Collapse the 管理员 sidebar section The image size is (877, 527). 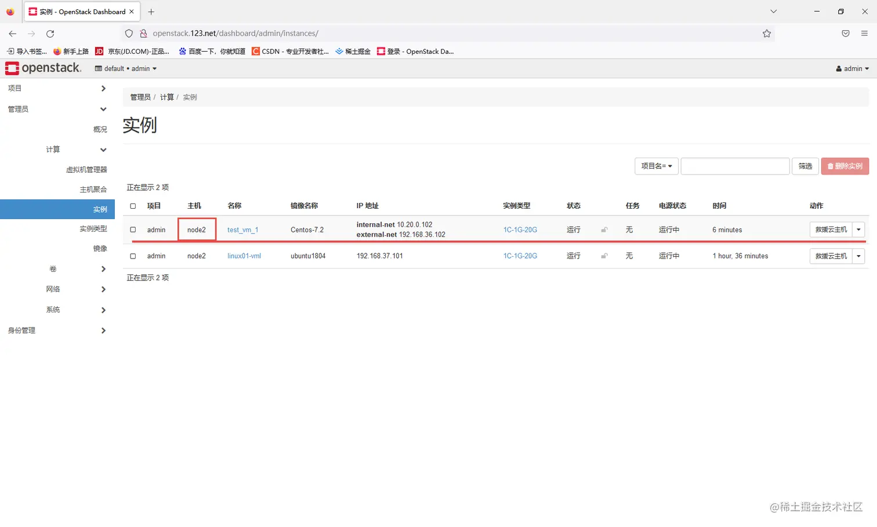coord(57,110)
